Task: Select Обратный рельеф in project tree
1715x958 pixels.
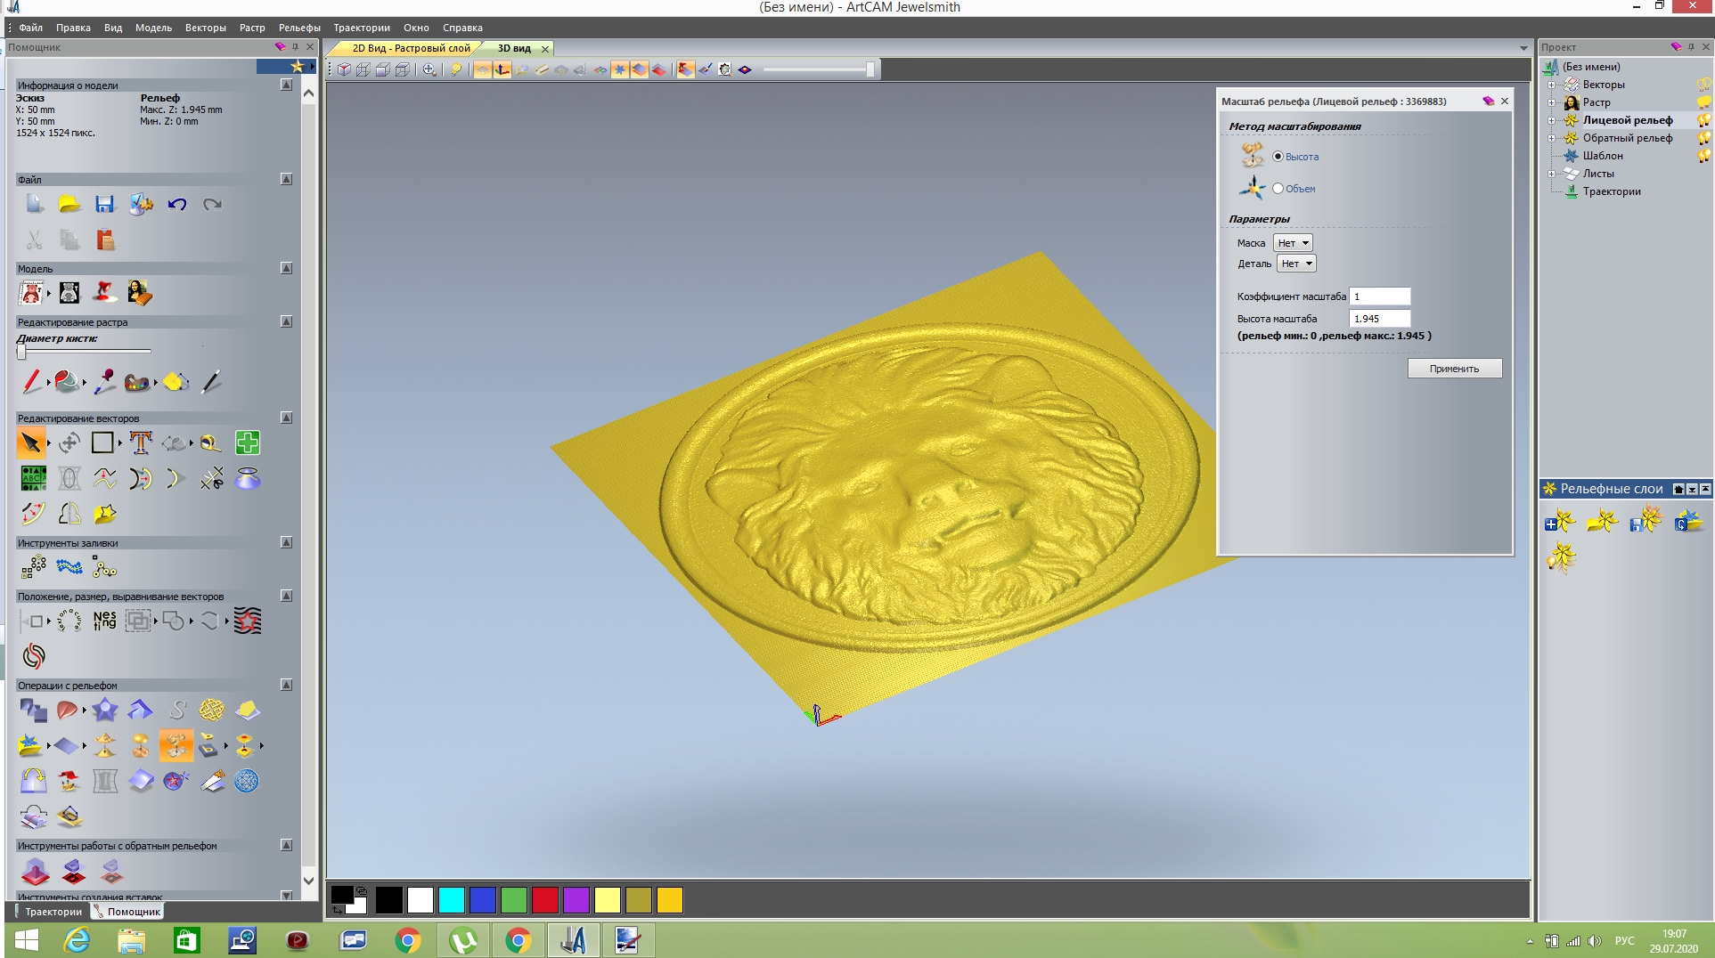Action: pyautogui.click(x=1628, y=138)
